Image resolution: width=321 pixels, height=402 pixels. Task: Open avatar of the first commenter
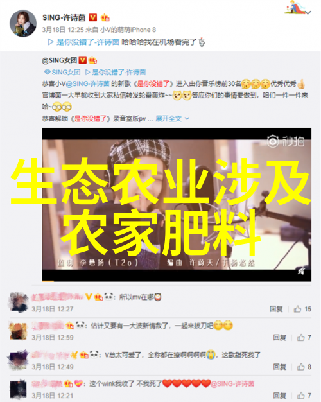tap(18, 302)
